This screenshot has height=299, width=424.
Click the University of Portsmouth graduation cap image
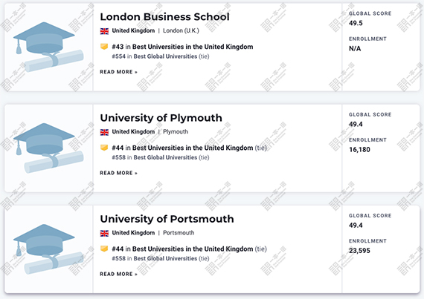(48, 249)
